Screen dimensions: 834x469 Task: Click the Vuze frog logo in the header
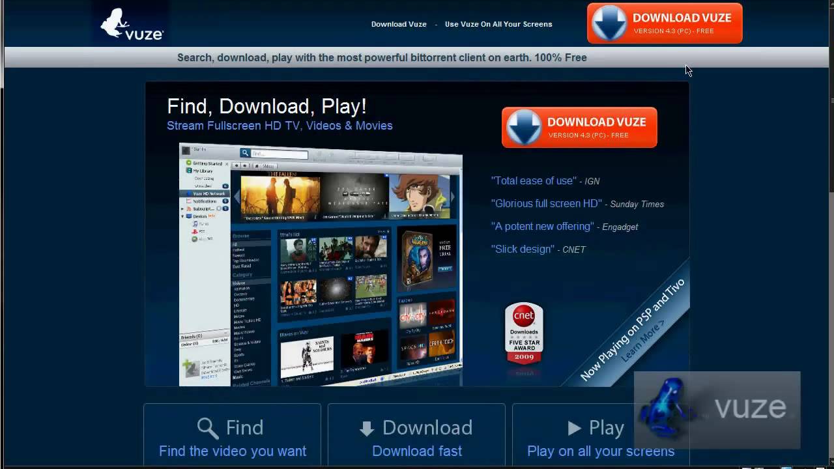[x=132, y=24]
